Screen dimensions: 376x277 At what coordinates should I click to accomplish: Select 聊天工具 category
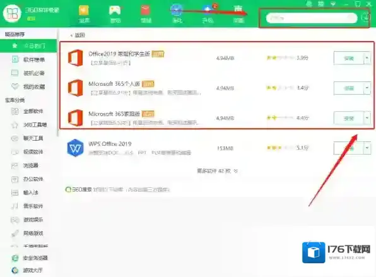(x=27, y=138)
